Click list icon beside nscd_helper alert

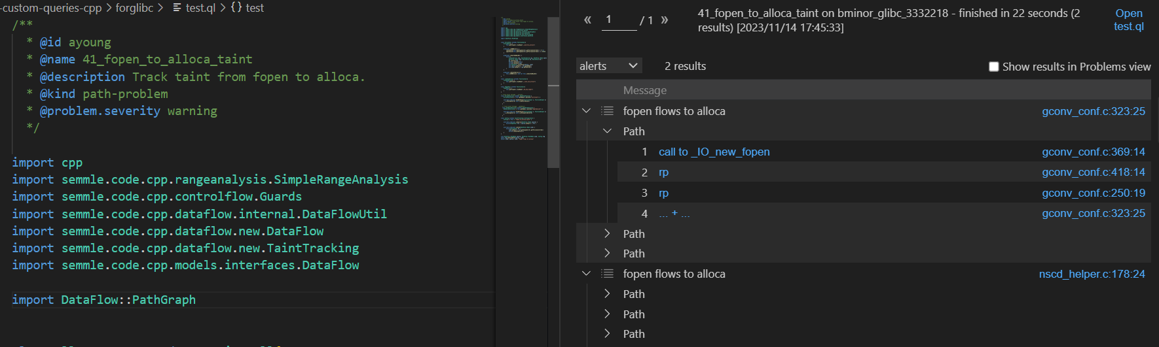pos(607,274)
